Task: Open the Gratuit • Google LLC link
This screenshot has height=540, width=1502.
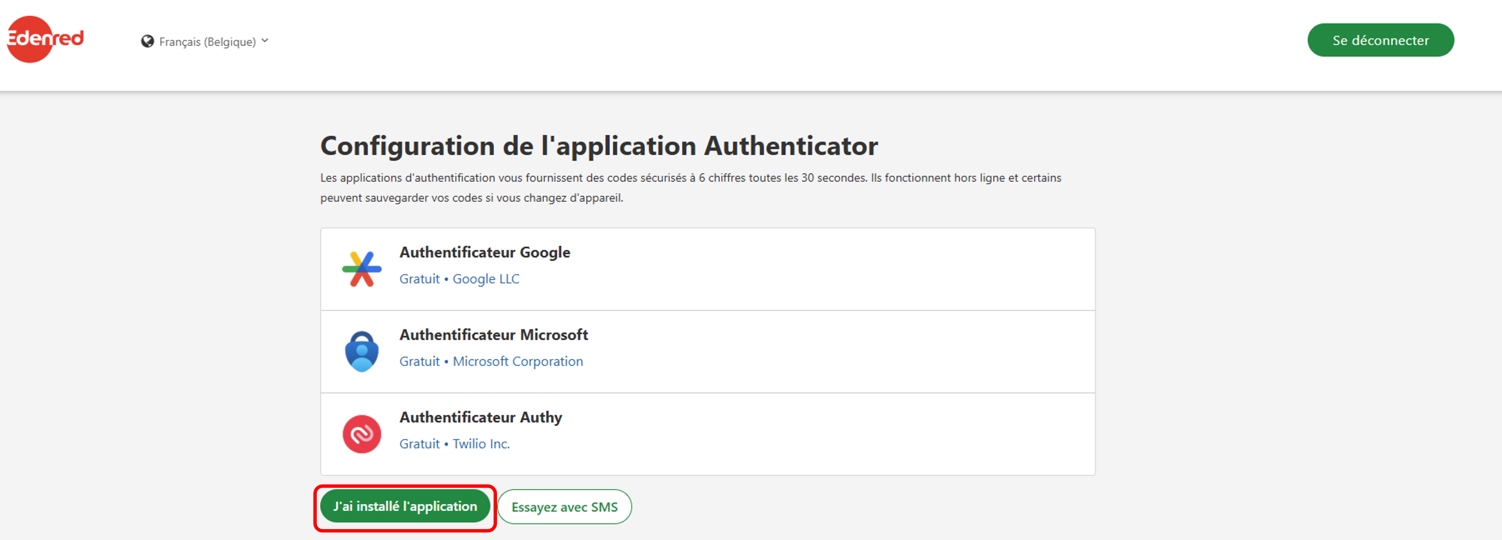Action: click(459, 279)
